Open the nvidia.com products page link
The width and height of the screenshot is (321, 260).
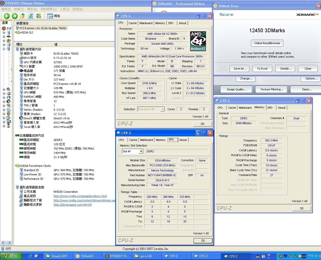[x=80, y=196]
